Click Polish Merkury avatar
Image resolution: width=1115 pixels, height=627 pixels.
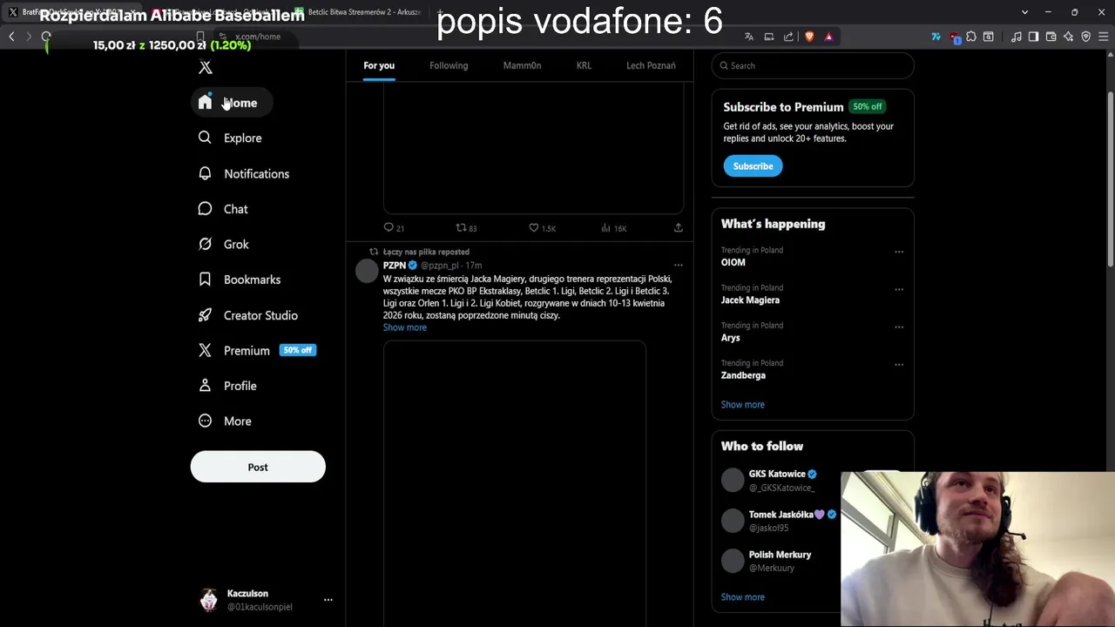click(x=733, y=561)
